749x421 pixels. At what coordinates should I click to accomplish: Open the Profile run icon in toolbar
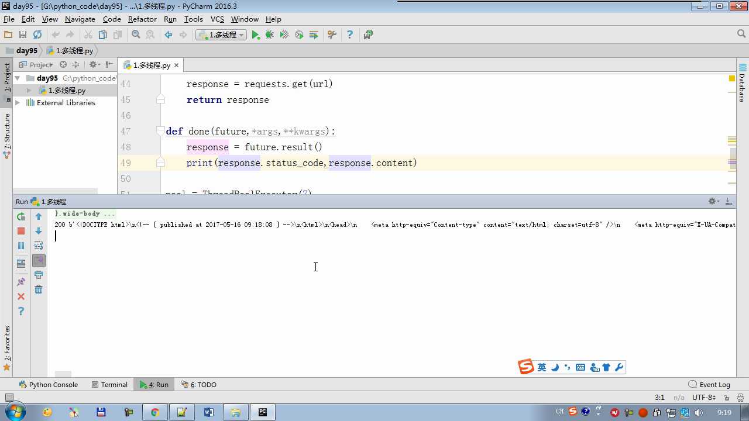299,35
